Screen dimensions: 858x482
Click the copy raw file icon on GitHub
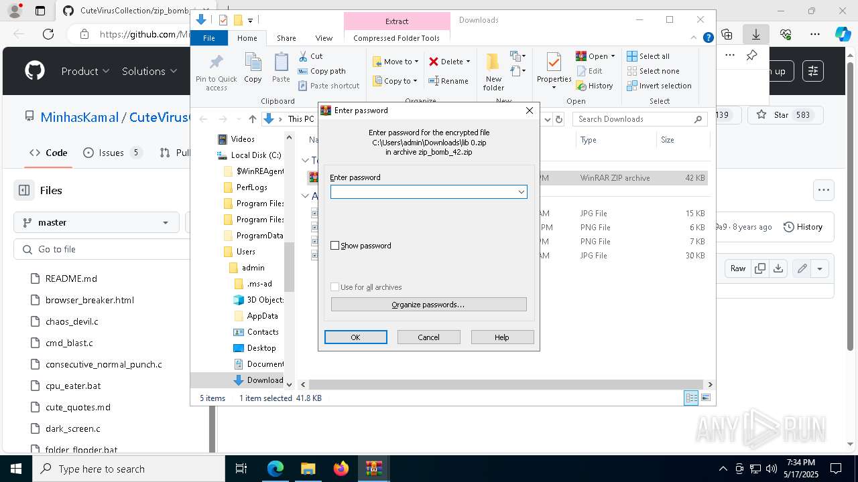tap(760, 268)
